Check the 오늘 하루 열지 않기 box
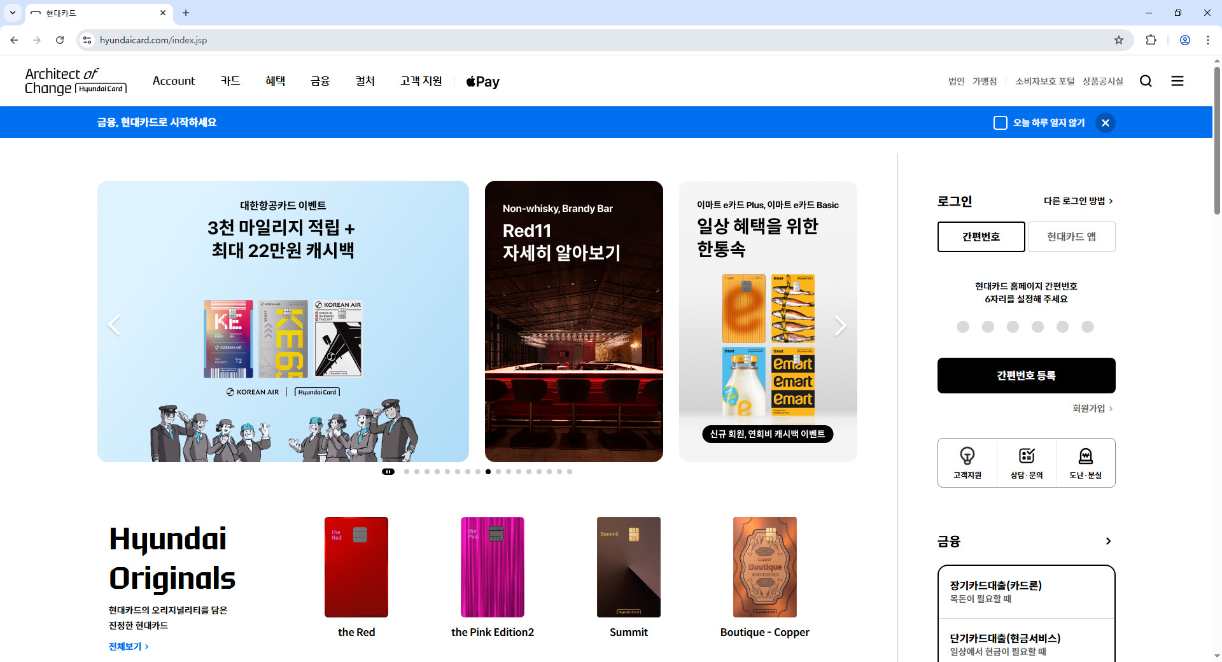Screen dimensions: 1222x662 click(1001, 122)
